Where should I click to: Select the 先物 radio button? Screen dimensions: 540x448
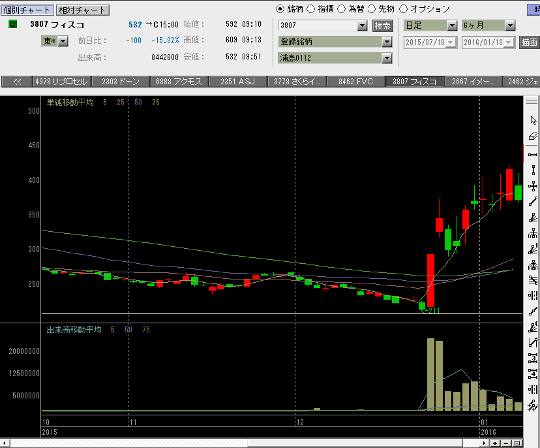(372, 9)
